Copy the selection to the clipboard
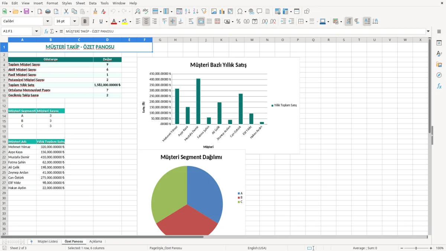The width and height of the screenshot is (446, 251). click(x=74, y=12)
